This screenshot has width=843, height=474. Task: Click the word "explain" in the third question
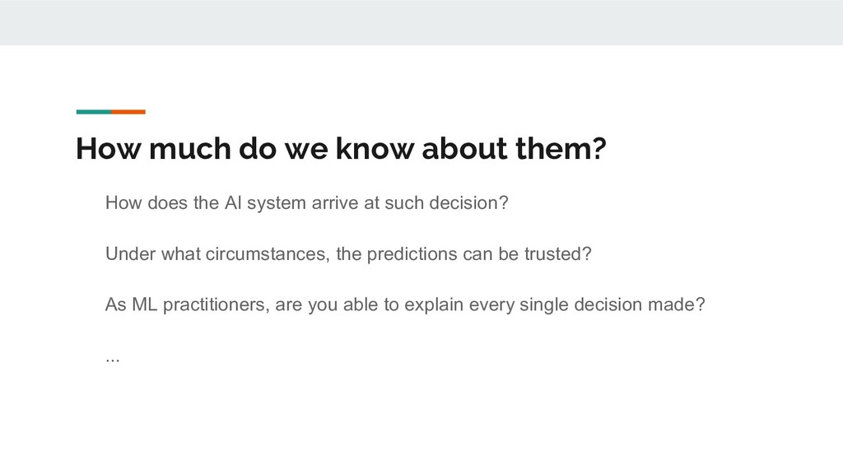point(434,304)
